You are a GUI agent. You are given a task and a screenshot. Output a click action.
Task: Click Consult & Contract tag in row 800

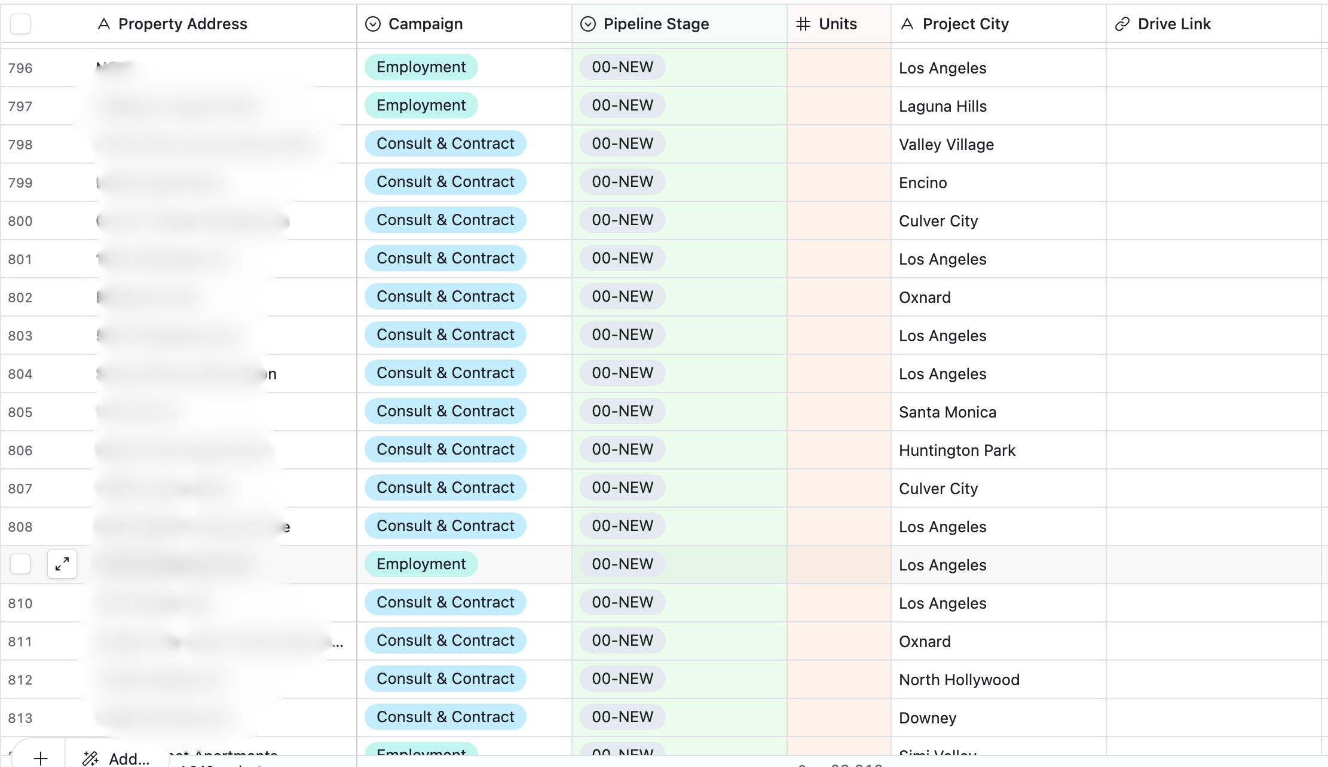coord(445,220)
